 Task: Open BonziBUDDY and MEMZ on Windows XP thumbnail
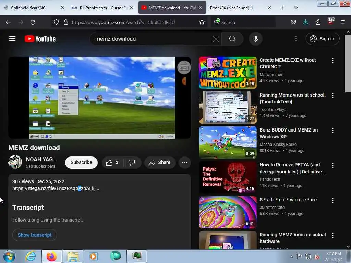tap(228, 142)
